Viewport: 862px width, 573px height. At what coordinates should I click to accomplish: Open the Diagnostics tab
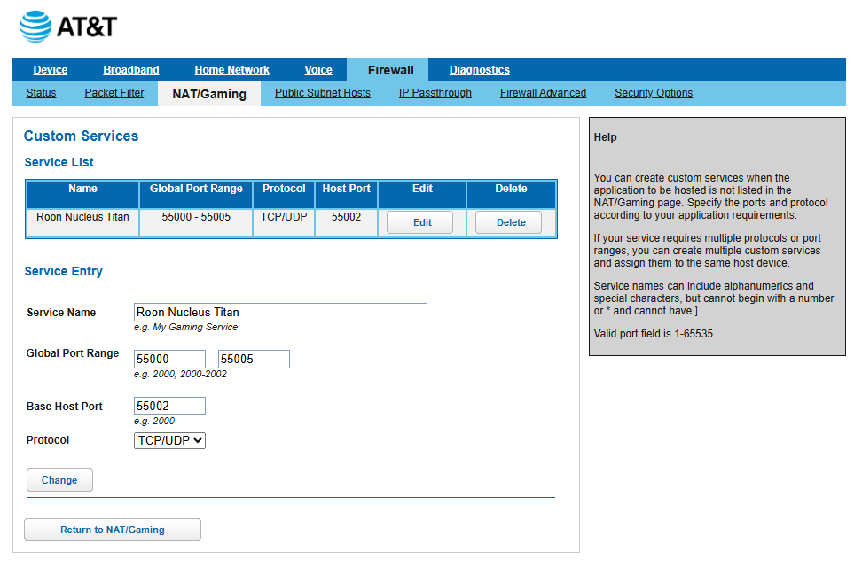(x=479, y=70)
